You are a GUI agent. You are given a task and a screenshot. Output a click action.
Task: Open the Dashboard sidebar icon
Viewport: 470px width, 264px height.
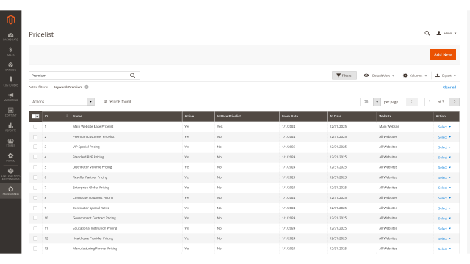(x=10, y=37)
